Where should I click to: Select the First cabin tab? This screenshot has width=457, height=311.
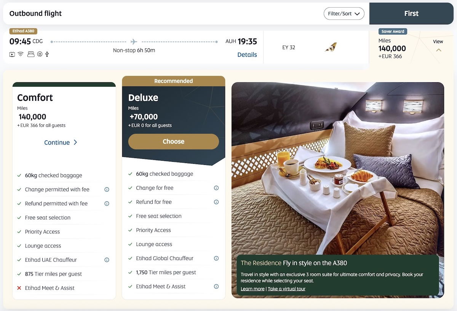[411, 14]
